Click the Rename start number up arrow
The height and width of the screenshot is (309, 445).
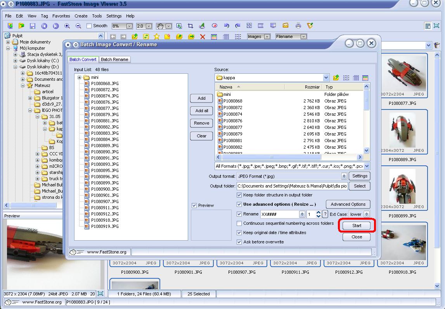(319, 212)
